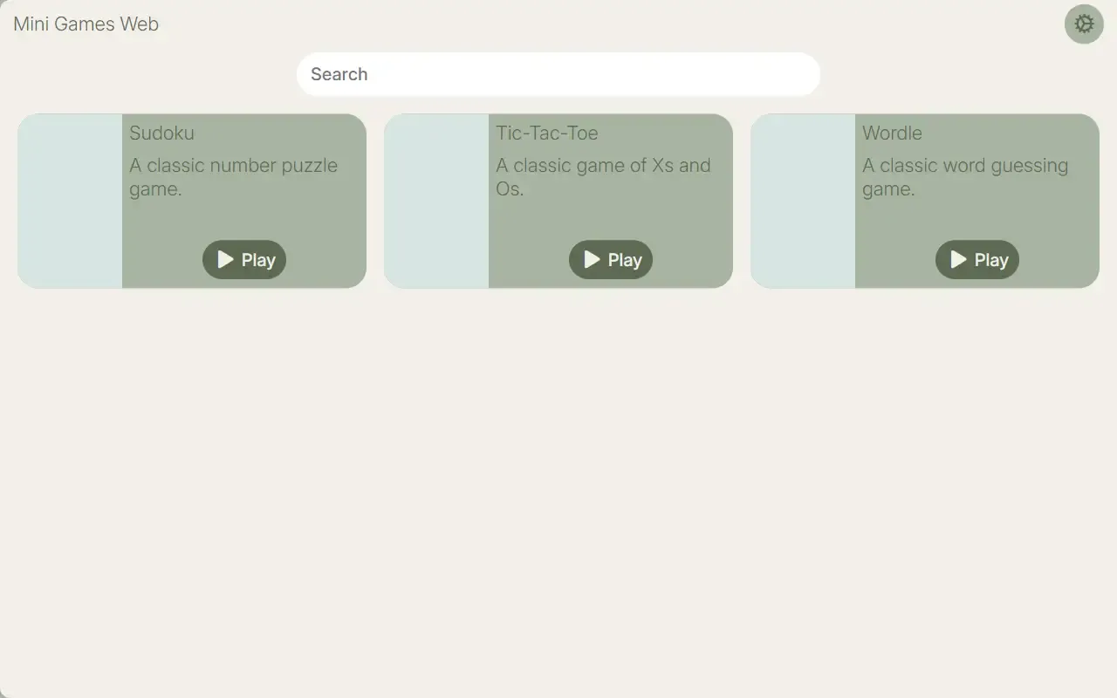Click the Tic-Tac-Toe card thumbnail

(436, 201)
